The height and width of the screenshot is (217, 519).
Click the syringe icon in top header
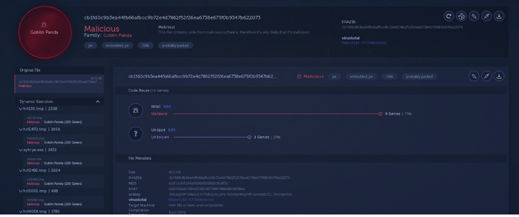tap(486, 16)
